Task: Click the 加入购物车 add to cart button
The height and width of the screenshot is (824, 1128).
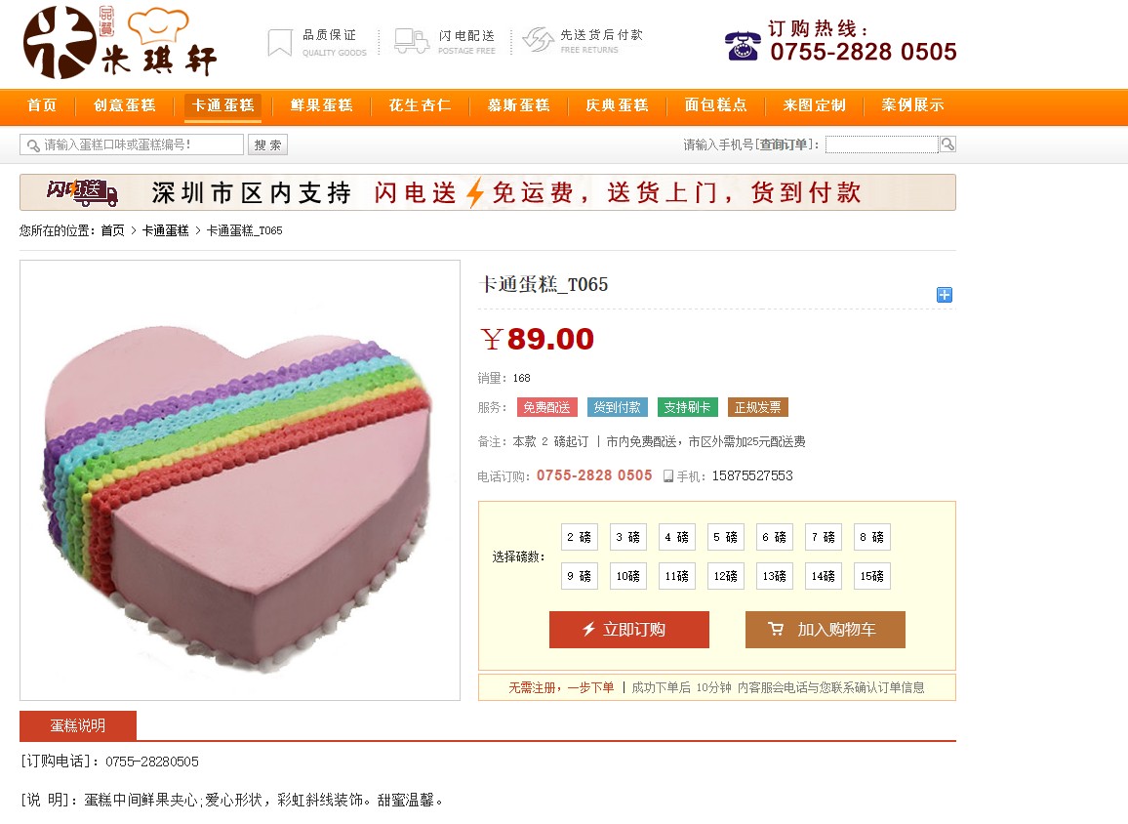Action: 826,630
